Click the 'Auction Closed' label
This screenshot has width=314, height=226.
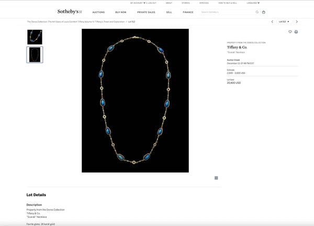[233, 60]
